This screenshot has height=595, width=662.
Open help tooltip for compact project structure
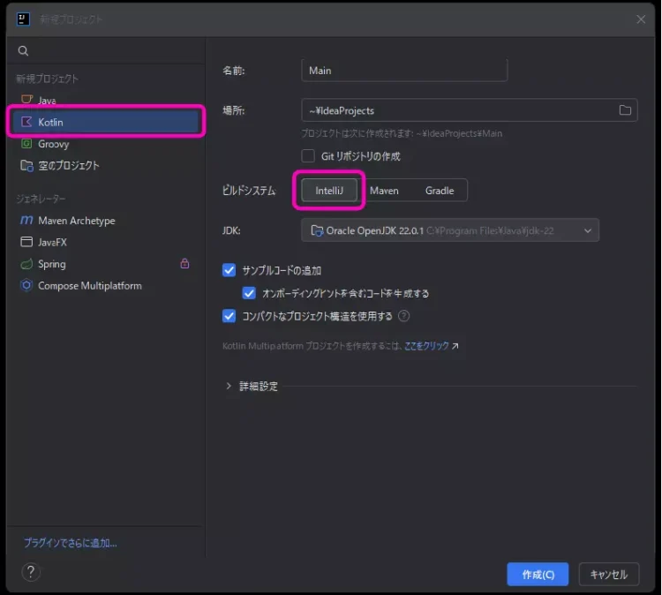(x=403, y=316)
